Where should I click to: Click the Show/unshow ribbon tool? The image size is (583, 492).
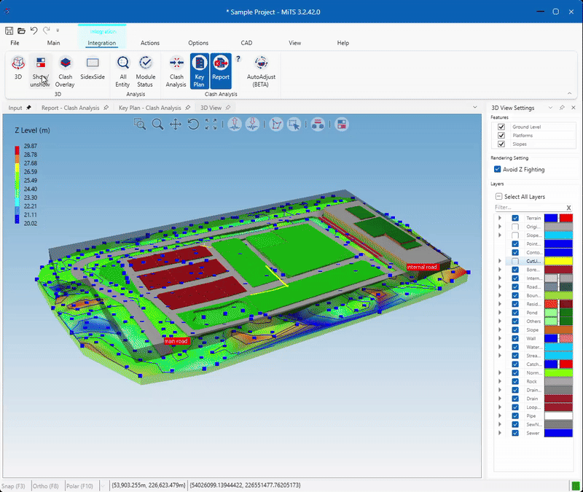[x=40, y=71]
